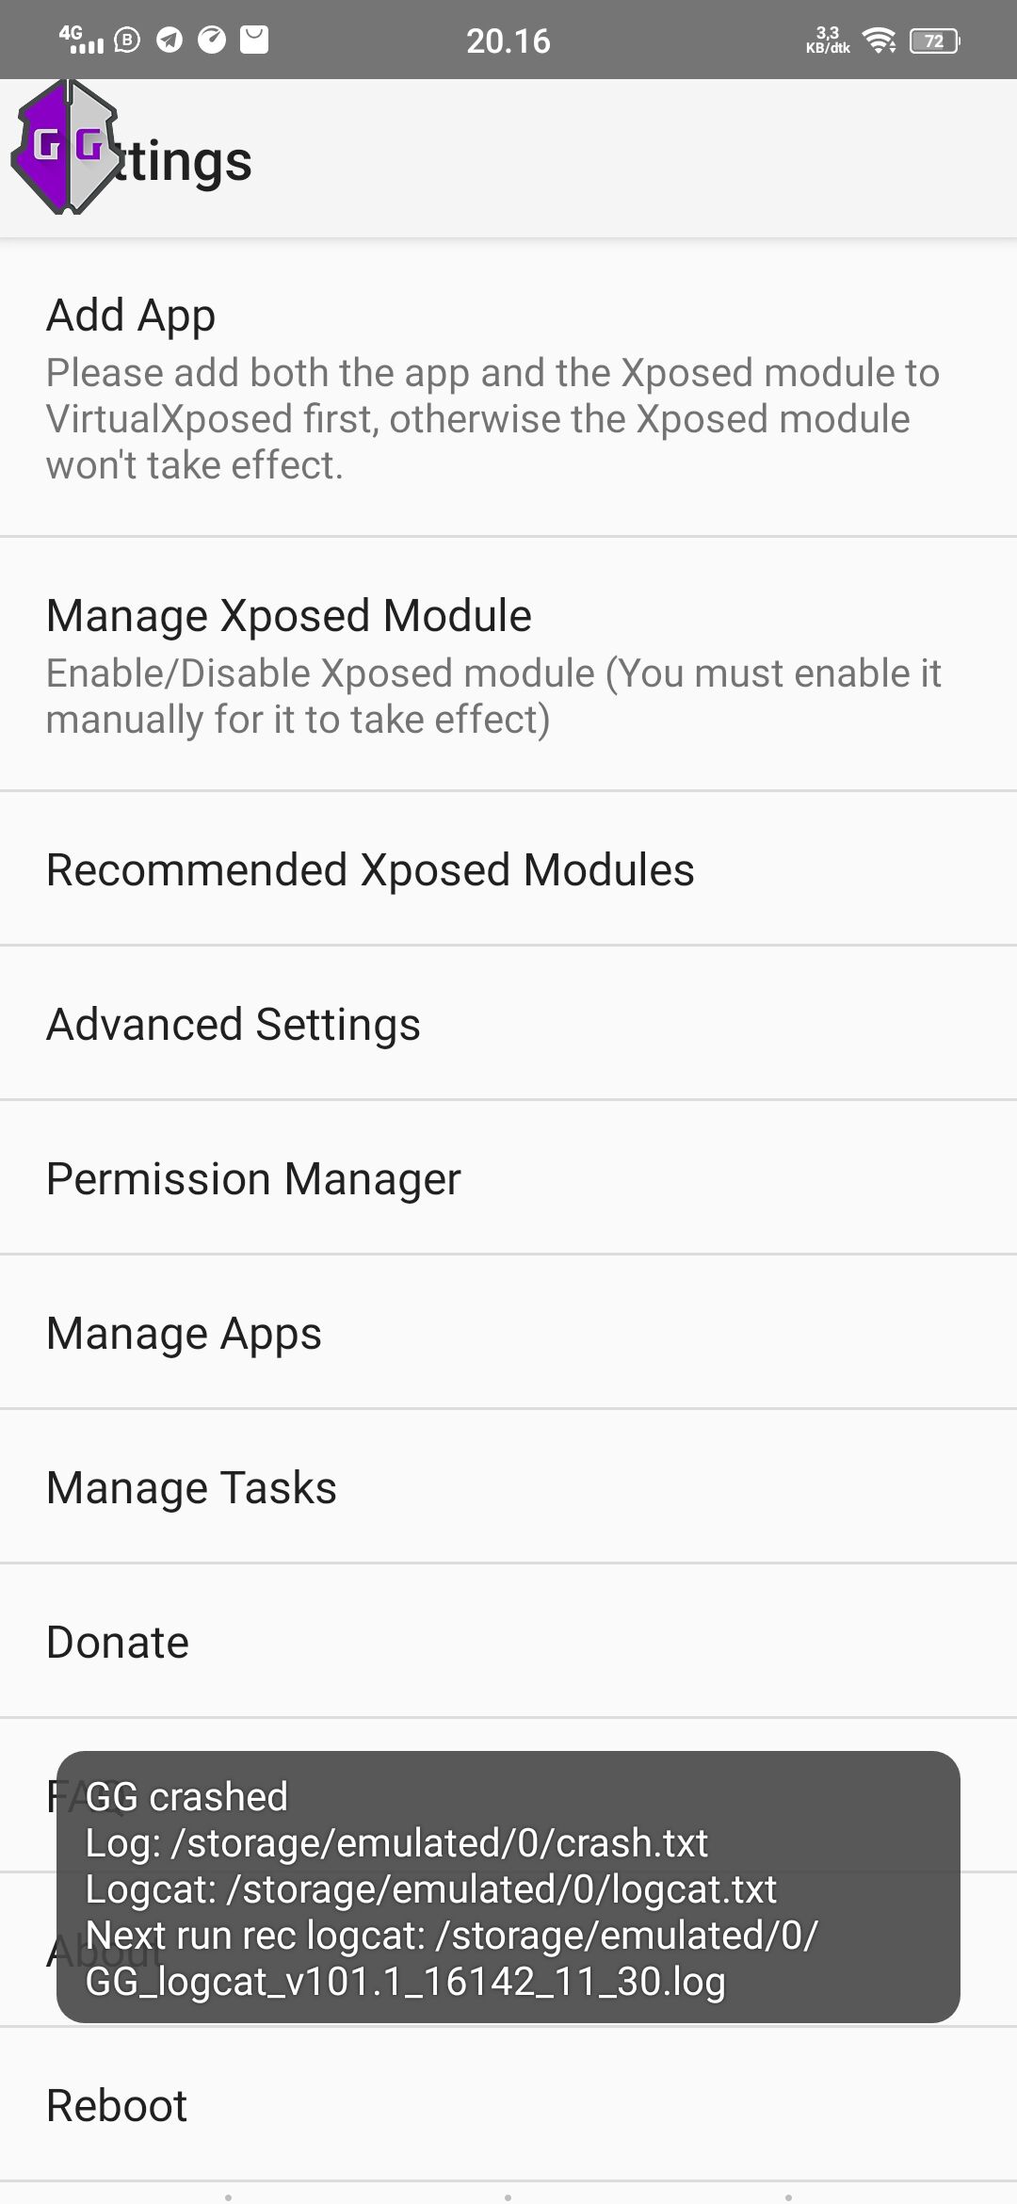The width and height of the screenshot is (1017, 2204).
Task: Tap the circled B status icon
Action: pos(127,40)
